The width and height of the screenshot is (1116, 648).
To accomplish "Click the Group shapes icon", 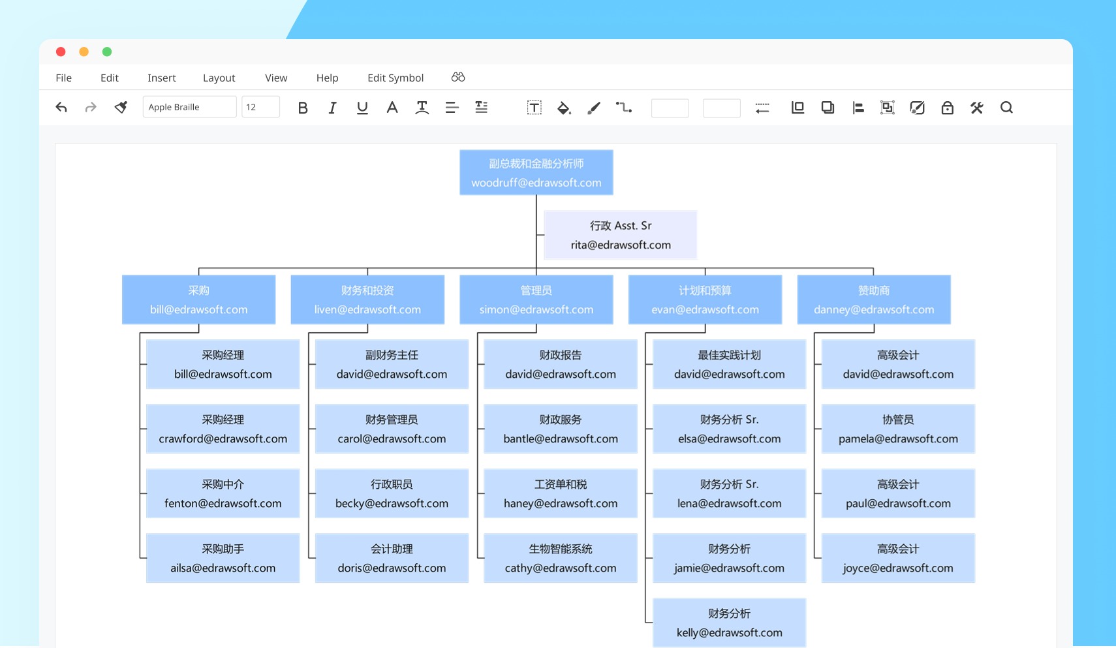I will click(x=888, y=108).
